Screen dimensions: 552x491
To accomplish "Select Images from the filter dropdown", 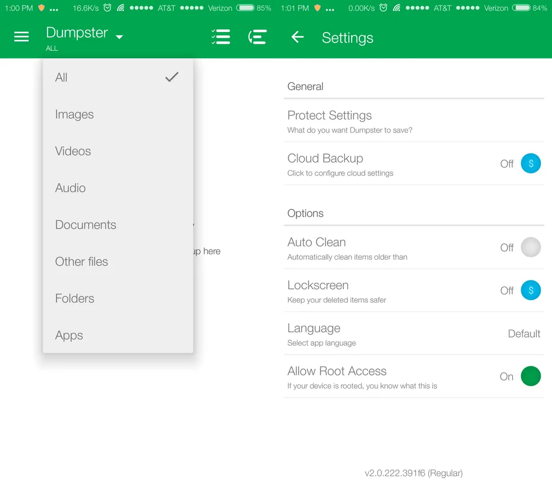I will 75,114.
